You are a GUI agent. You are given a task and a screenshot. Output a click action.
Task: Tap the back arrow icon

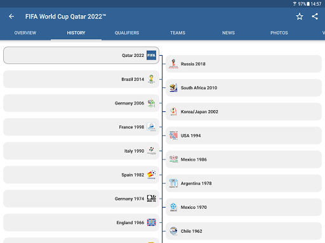[x=11, y=16]
